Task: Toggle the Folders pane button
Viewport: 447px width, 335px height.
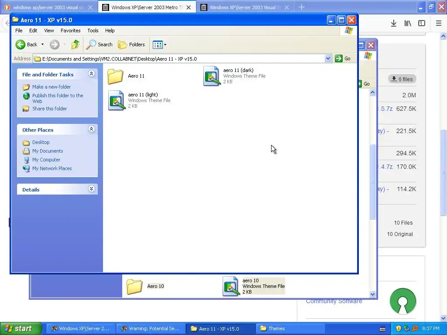Action: (131, 44)
